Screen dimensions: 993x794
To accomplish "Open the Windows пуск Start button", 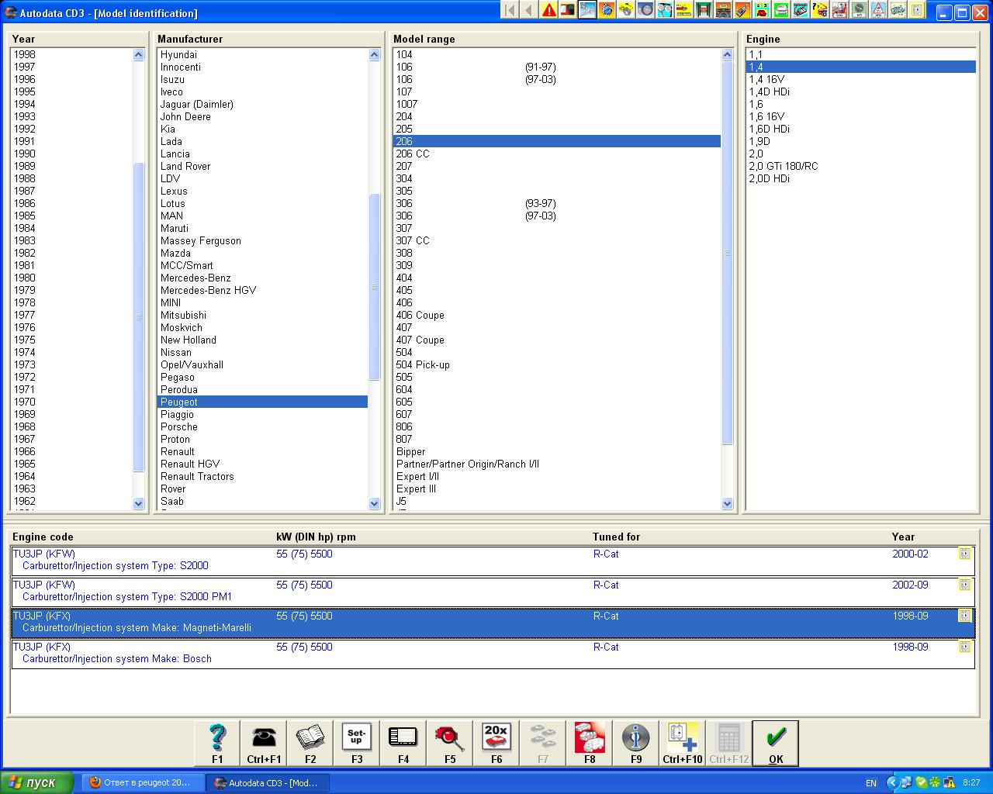I will tap(37, 782).
